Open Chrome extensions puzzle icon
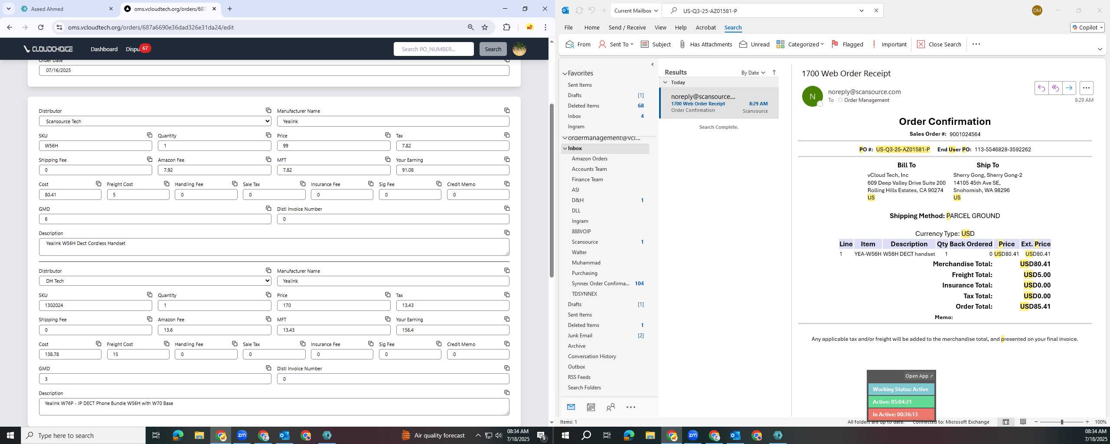This screenshot has height=444, width=1110. tap(506, 27)
